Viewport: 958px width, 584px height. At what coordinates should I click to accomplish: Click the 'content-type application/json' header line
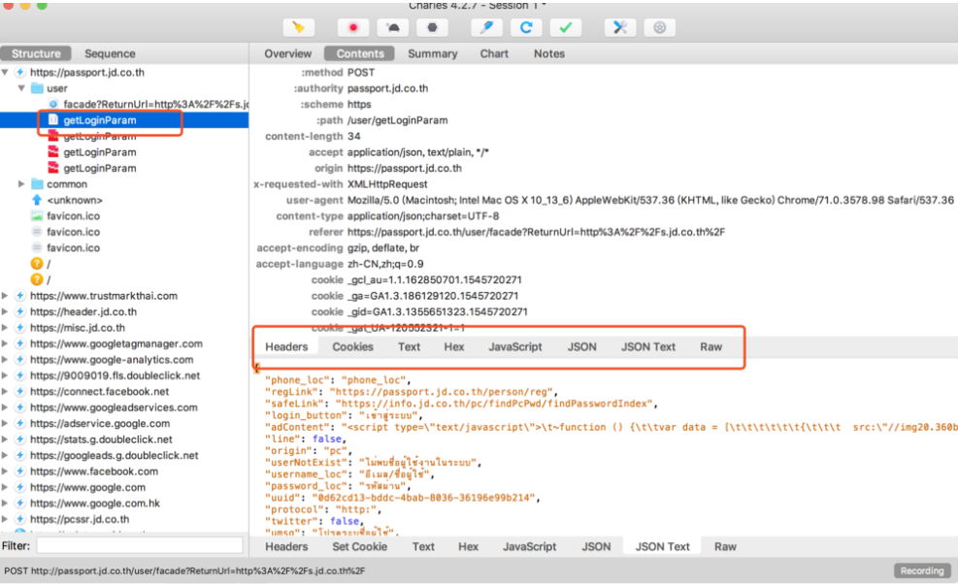(387, 215)
